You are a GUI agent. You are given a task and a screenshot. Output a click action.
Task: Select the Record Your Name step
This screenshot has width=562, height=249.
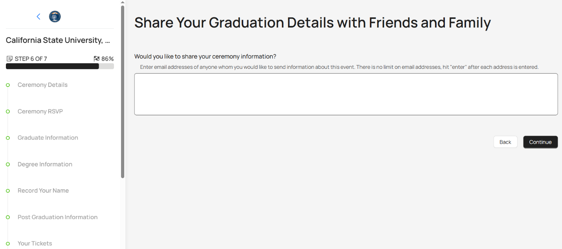pyautogui.click(x=43, y=190)
